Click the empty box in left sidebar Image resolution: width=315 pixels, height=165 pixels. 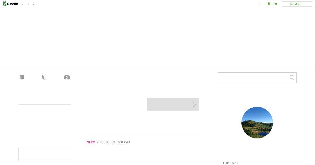[45, 154]
